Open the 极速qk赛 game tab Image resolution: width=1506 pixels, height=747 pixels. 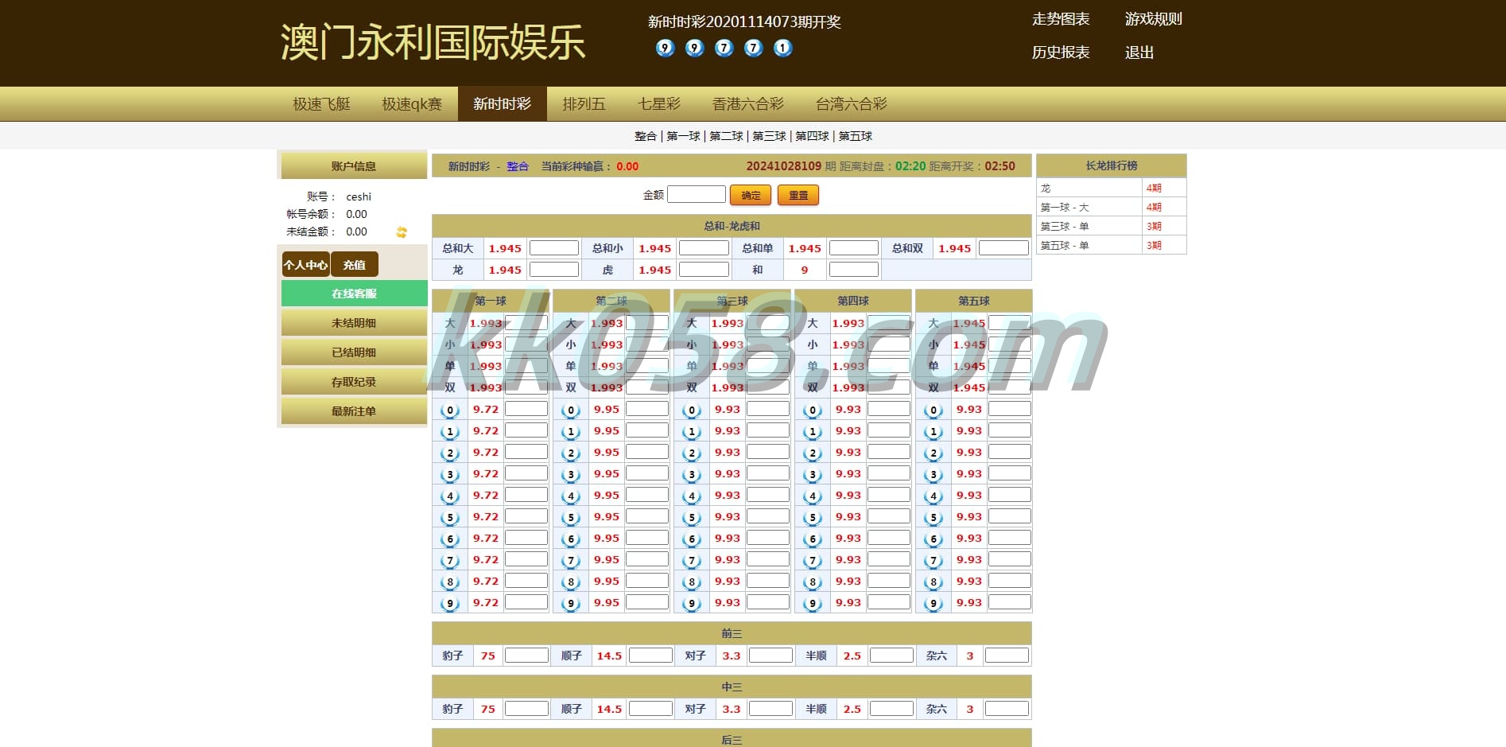point(412,104)
